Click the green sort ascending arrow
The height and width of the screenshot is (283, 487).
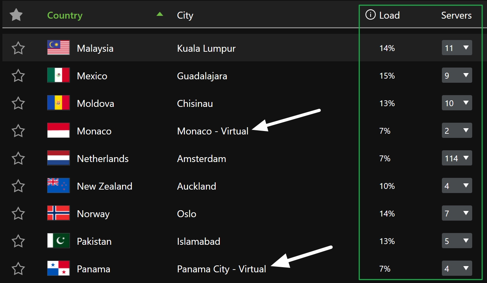point(159,14)
